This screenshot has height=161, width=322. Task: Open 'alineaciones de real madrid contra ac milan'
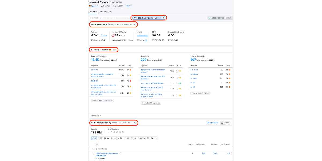[102, 75]
